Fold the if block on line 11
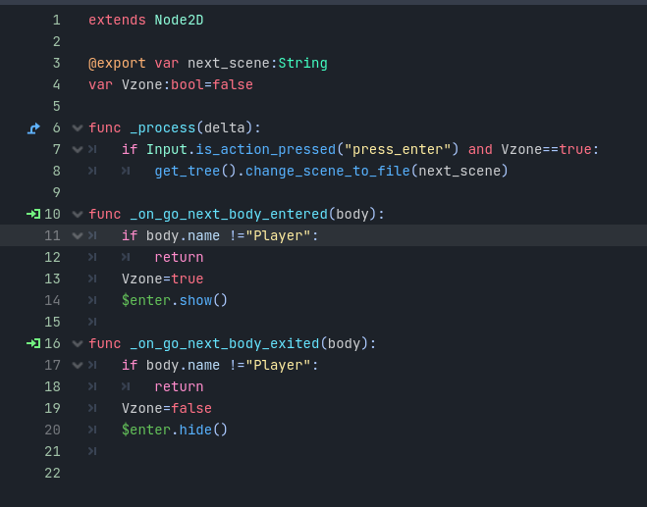647x507 pixels. 78,235
